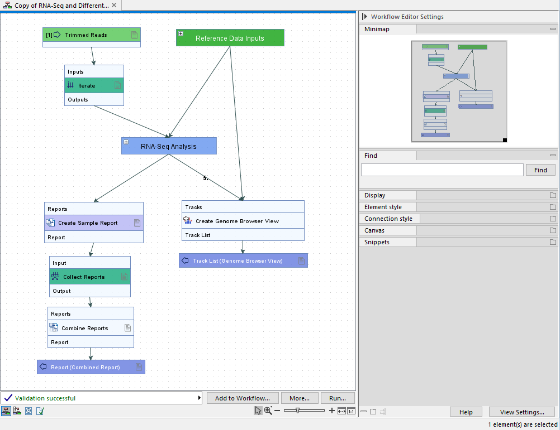Image resolution: width=560 pixels, height=430 pixels.
Task: Click the green report icon on Trimmed Reads
Action: click(134, 34)
